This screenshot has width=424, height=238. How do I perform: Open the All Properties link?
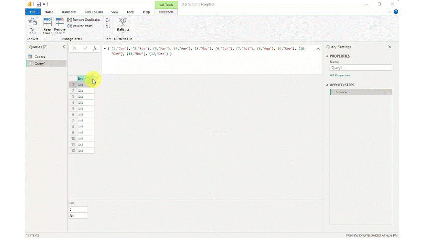tap(340, 75)
